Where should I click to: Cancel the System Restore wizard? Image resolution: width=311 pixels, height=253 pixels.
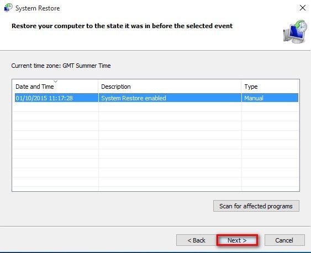coord(284,240)
